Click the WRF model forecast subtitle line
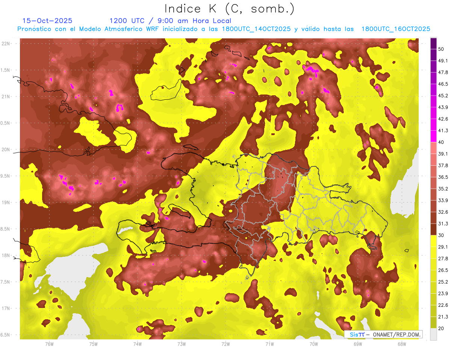This screenshot has width=451, height=349. click(224, 29)
